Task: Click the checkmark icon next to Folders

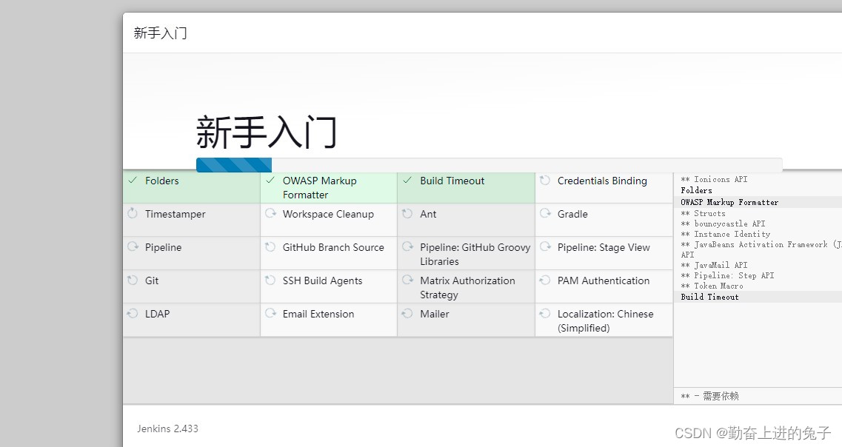Action: pos(133,181)
